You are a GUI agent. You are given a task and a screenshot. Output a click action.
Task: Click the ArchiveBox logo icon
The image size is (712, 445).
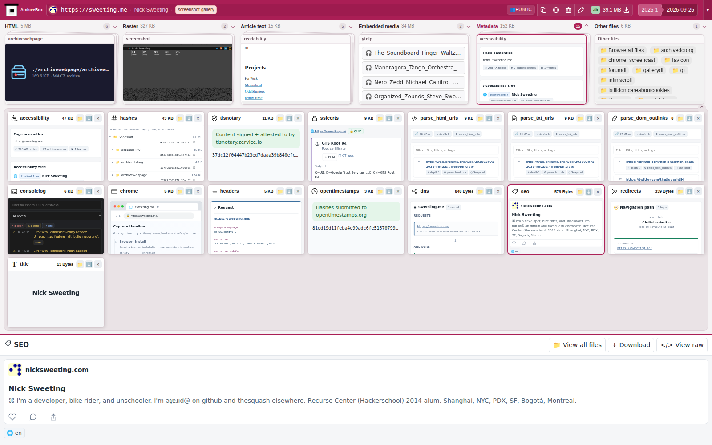click(x=12, y=10)
